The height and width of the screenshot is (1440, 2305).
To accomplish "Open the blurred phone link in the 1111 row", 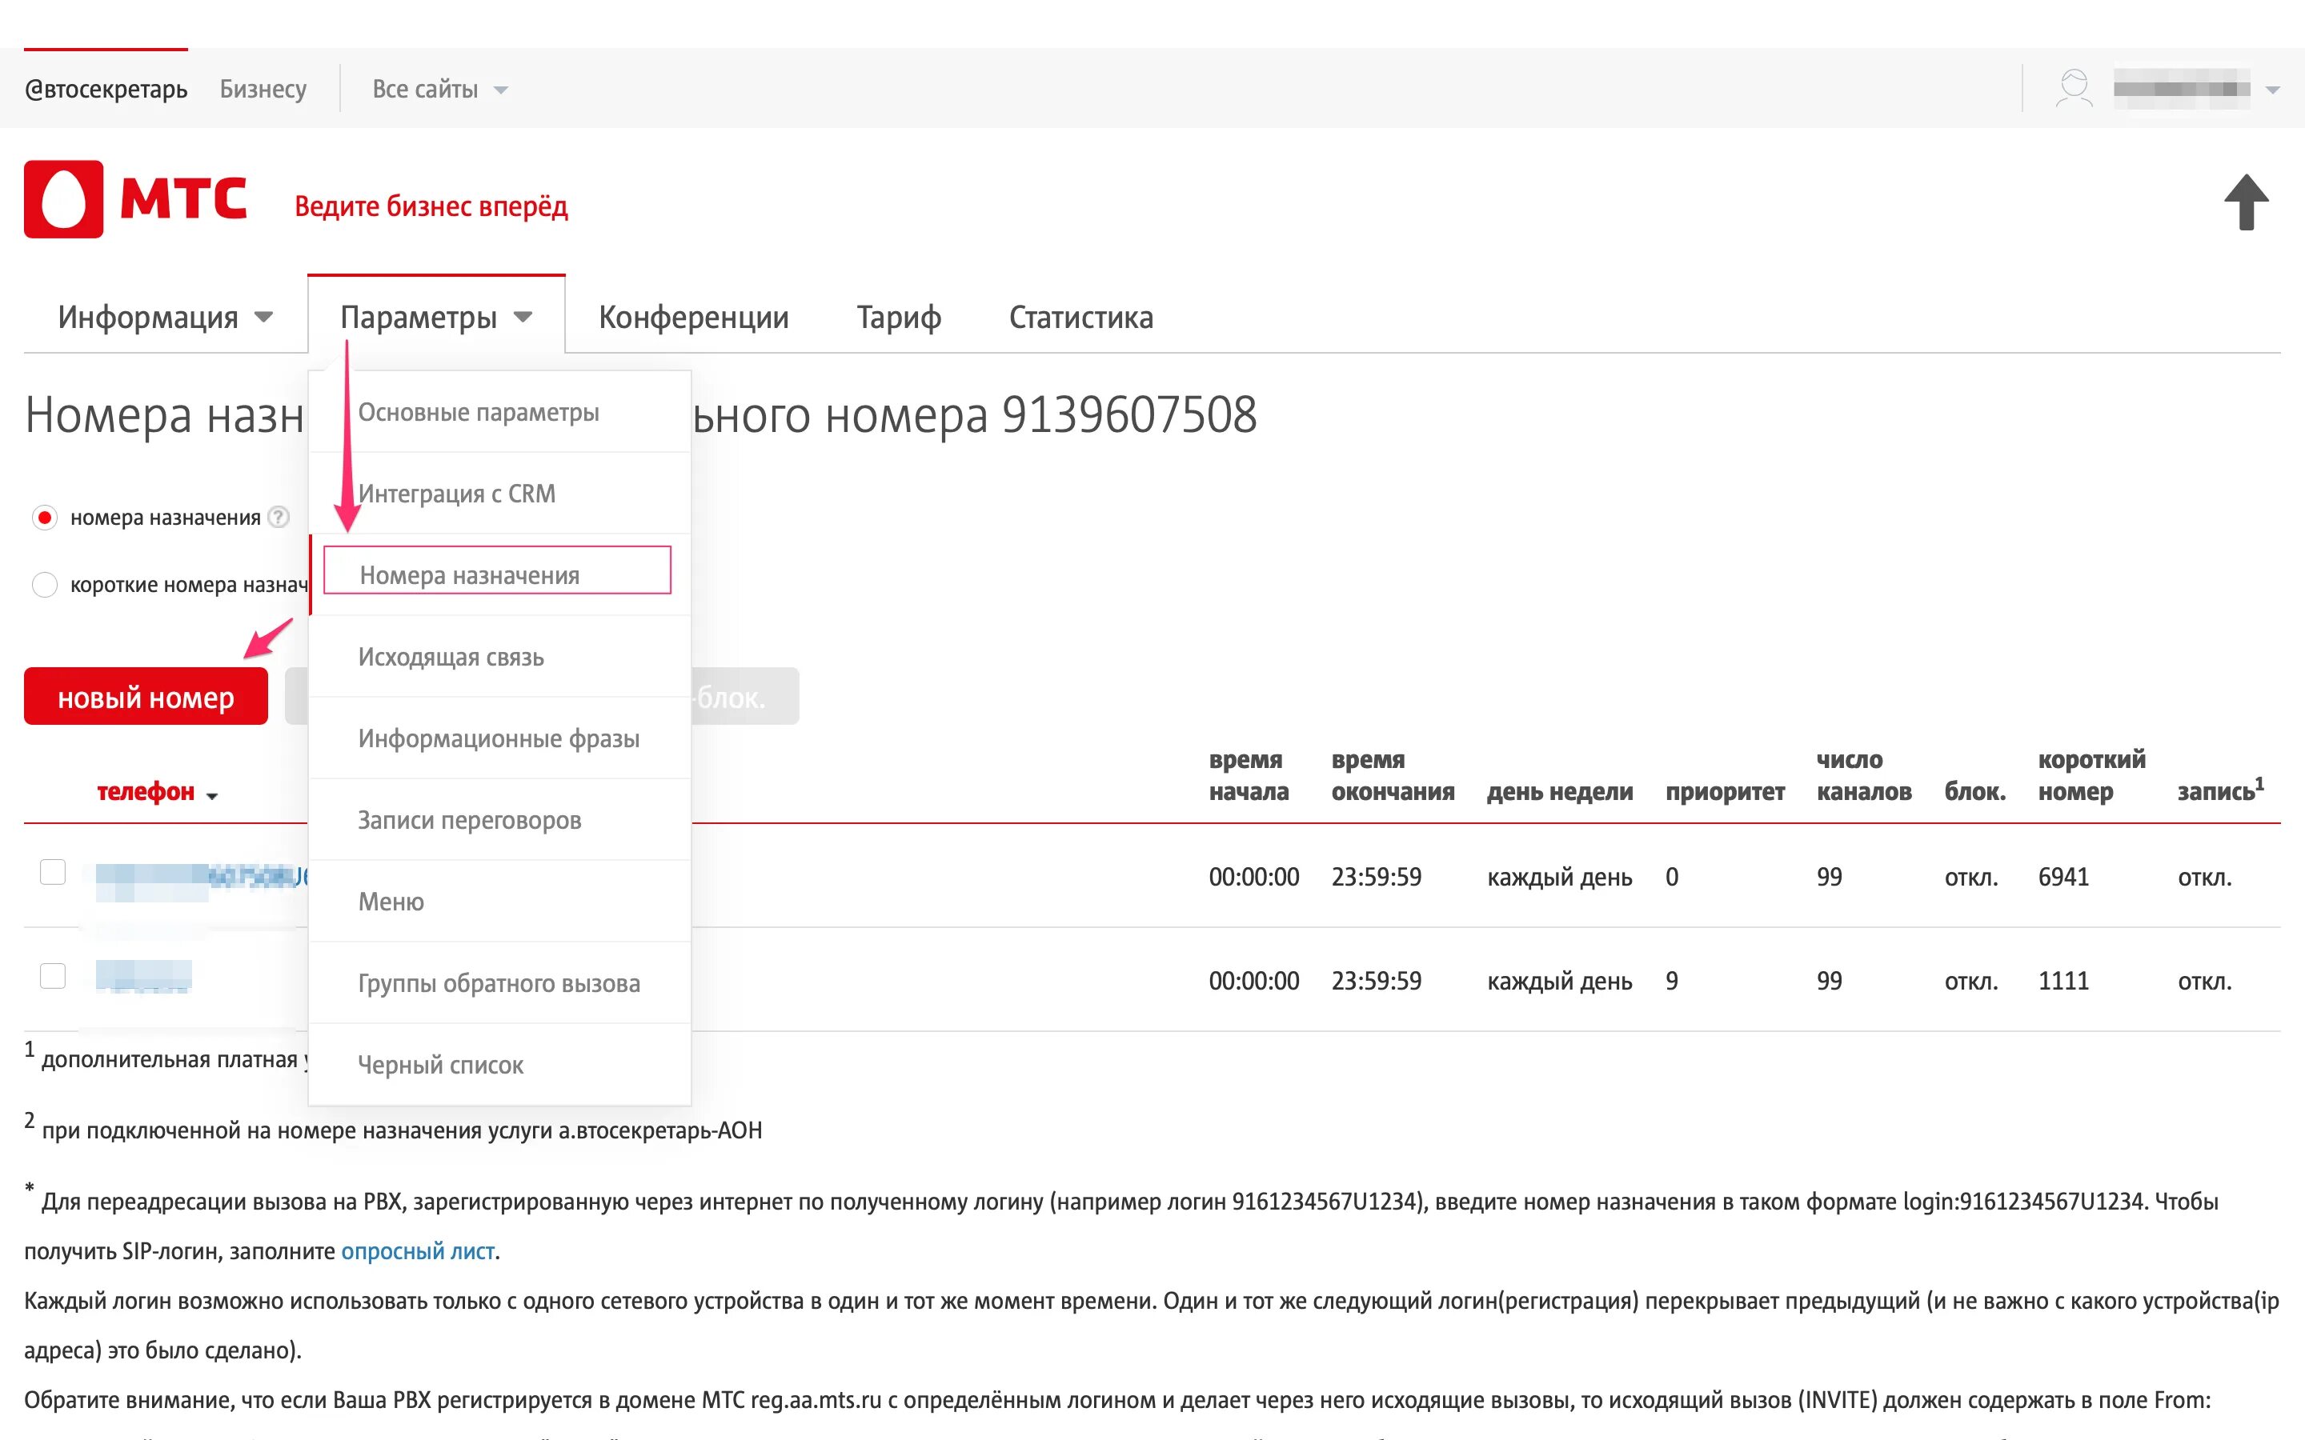I will point(144,976).
